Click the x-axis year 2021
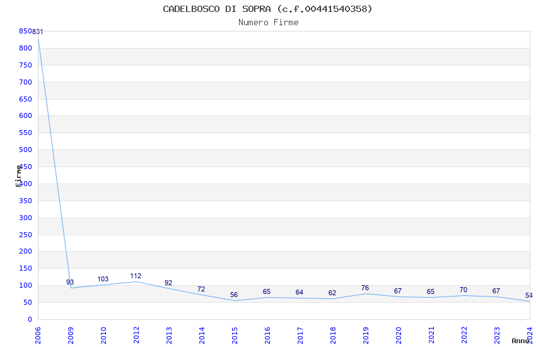This screenshot has height=347, width=536. pos(432,336)
